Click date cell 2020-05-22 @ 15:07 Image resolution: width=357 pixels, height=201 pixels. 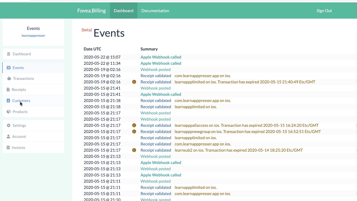pos(102,57)
